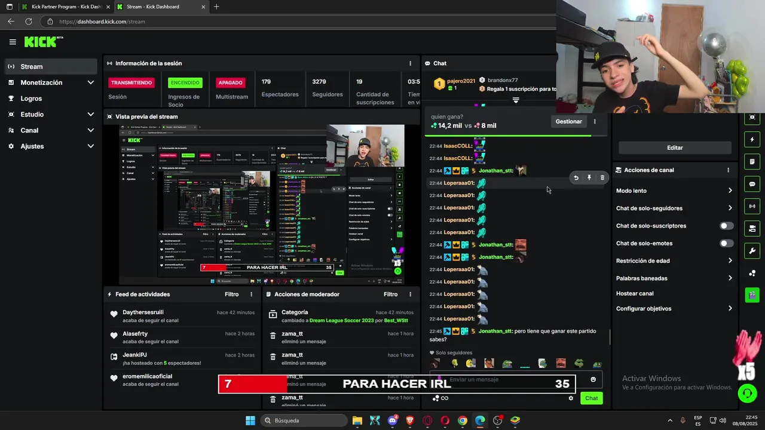This screenshot has width=765, height=430.
Task: Click the Editar button
Action: coord(675,148)
